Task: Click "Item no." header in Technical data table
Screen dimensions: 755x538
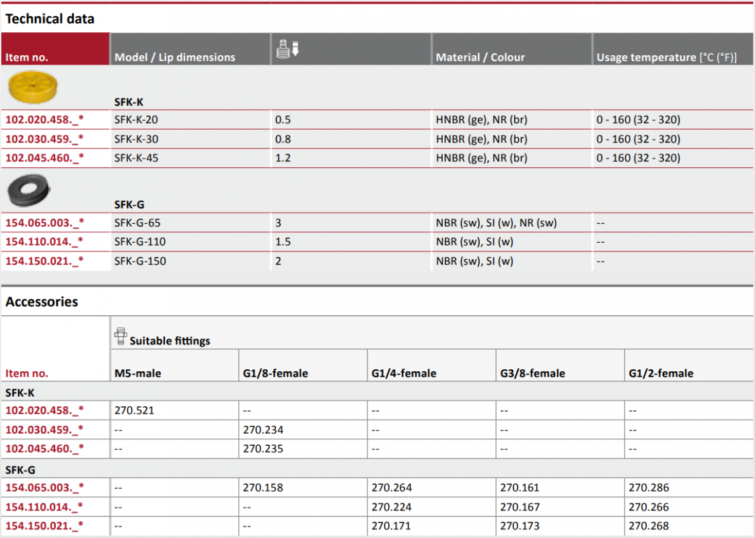Action: pyautogui.click(x=26, y=57)
